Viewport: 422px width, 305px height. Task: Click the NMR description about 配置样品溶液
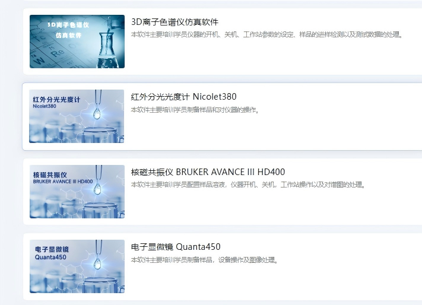point(248,185)
